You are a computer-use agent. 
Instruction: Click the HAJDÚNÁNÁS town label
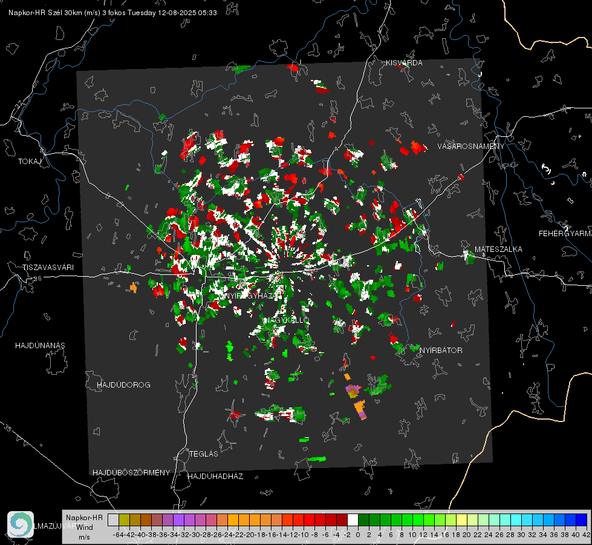40,346
